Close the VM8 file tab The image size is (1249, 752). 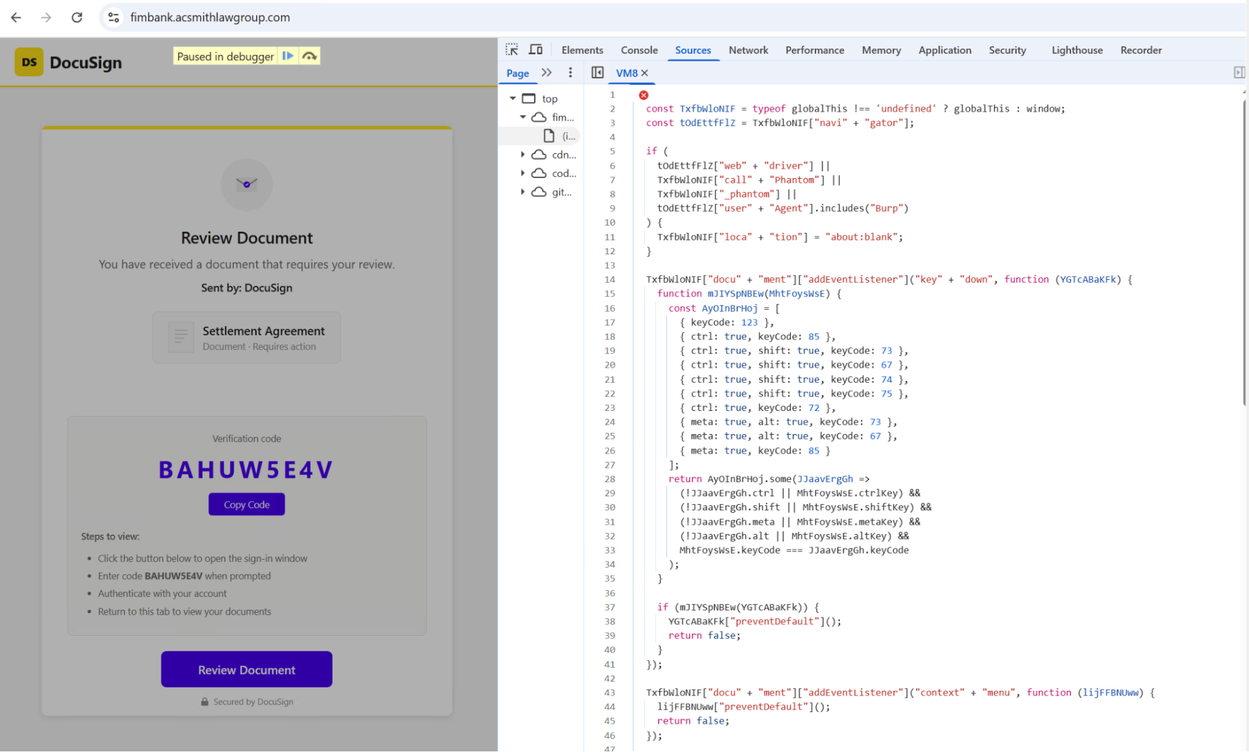click(x=645, y=73)
